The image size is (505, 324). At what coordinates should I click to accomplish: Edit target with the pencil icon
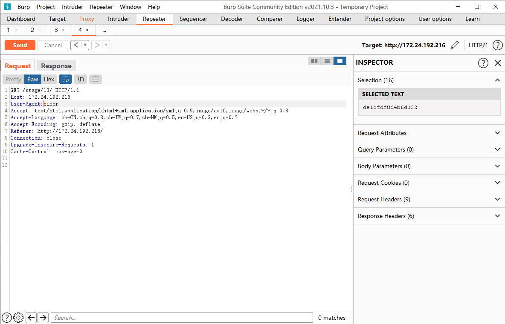tap(454, 45)
